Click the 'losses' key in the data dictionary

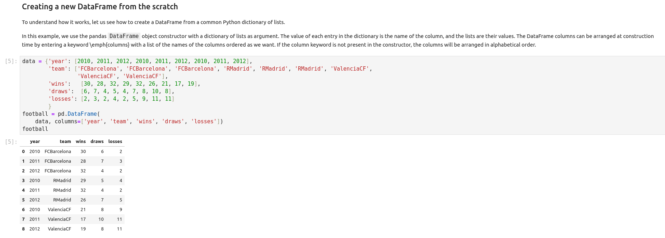61,99
